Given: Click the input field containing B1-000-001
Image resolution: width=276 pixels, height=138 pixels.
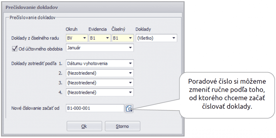Looking at the screenshot, I should [x=94, y=108].
